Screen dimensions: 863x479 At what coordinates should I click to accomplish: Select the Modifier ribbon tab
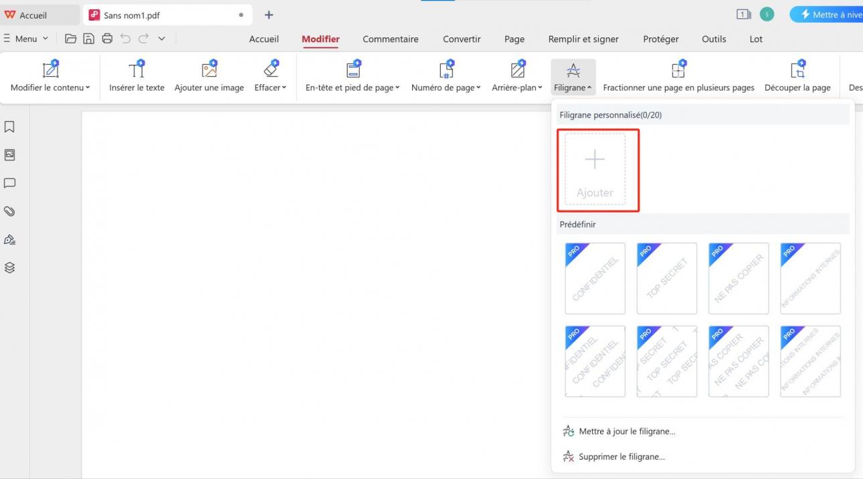coord(320,39)
